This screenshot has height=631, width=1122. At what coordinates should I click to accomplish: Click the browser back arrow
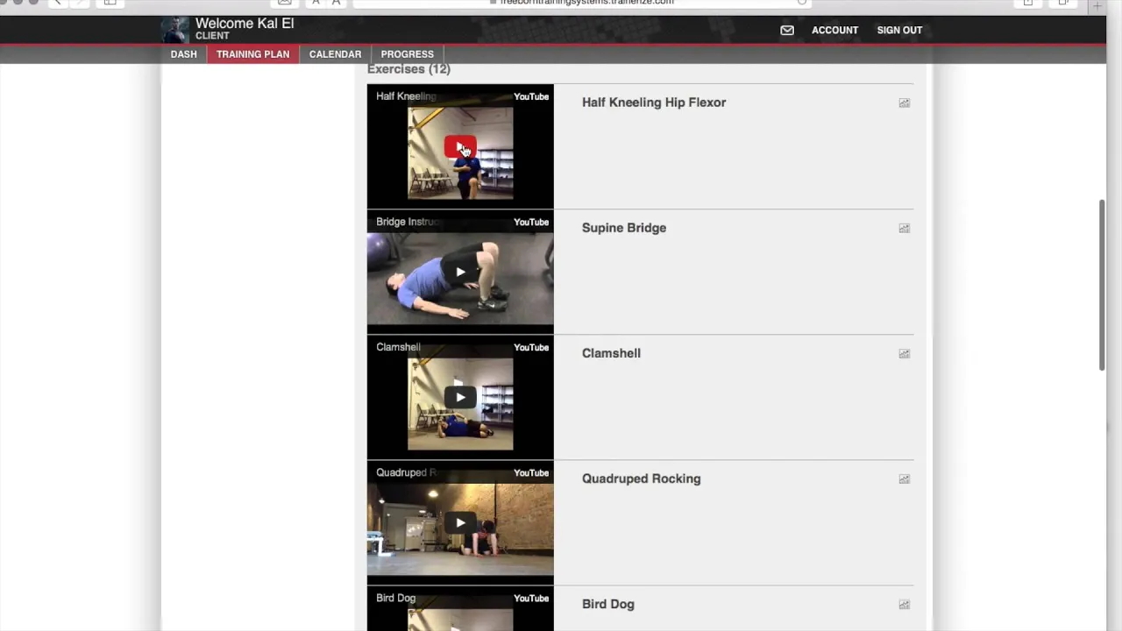[x=58, y=3]
